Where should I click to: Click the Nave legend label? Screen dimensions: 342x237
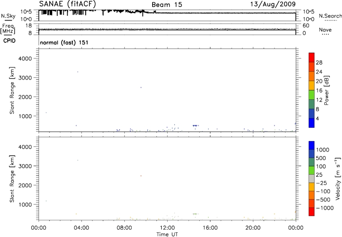click(325, 30)
